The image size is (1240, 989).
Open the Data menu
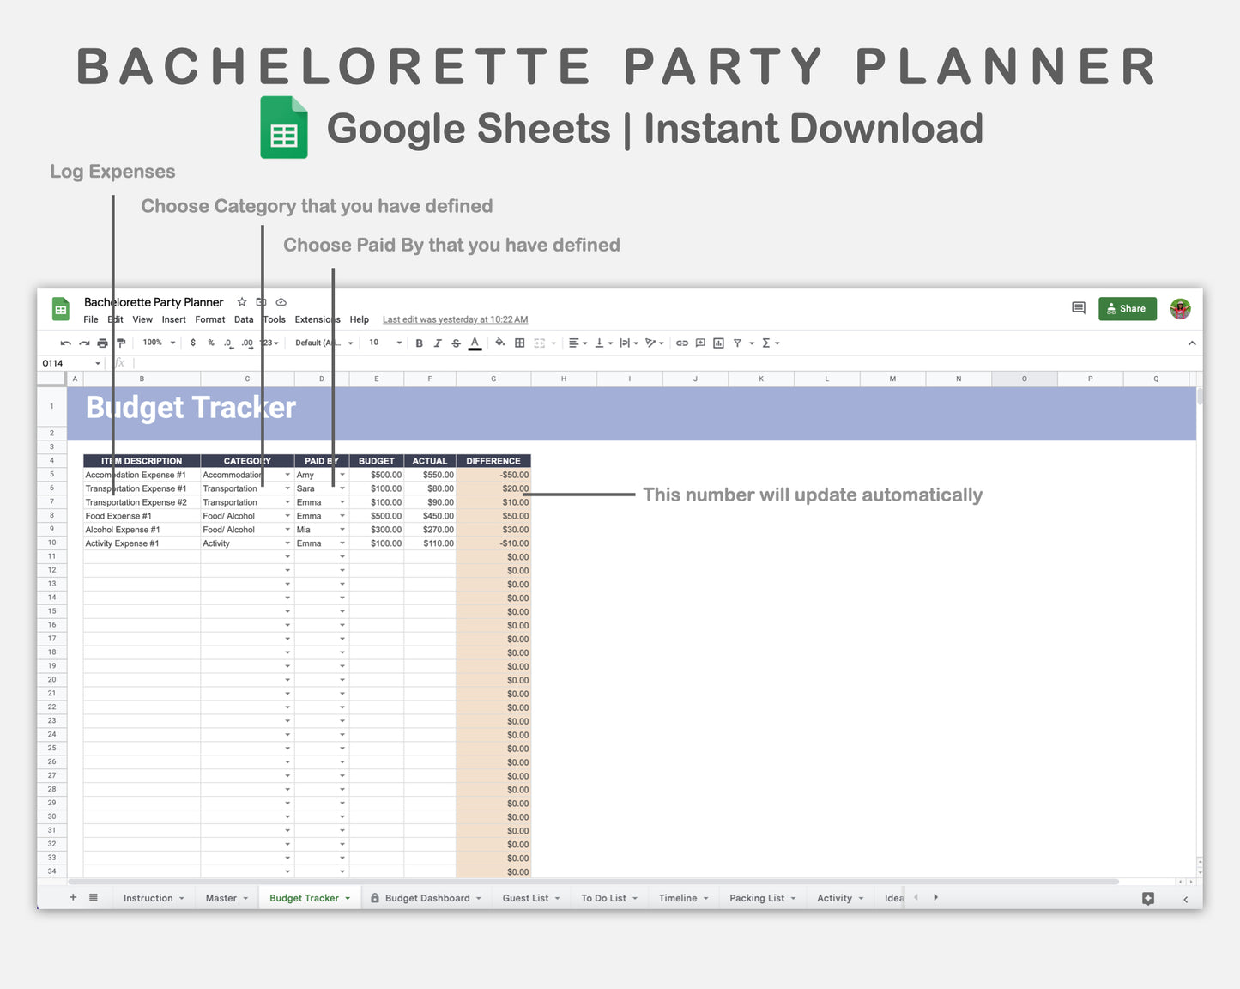tap(244, 319)
